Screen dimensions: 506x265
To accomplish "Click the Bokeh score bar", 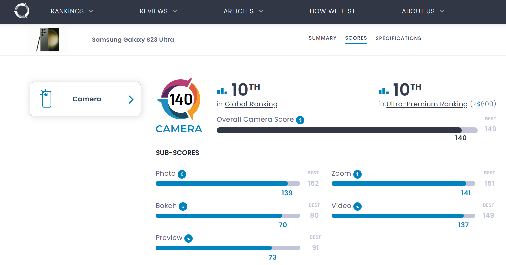I will (x=228, y=216).
